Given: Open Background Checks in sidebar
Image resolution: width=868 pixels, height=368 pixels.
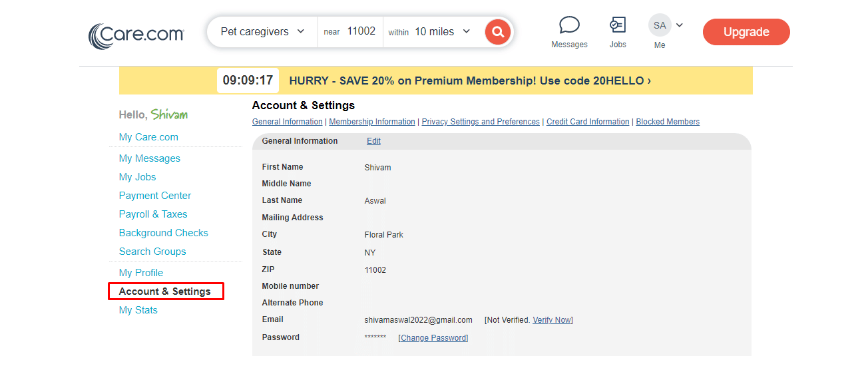Looking at the screenshot, I should tap(164, 233).
